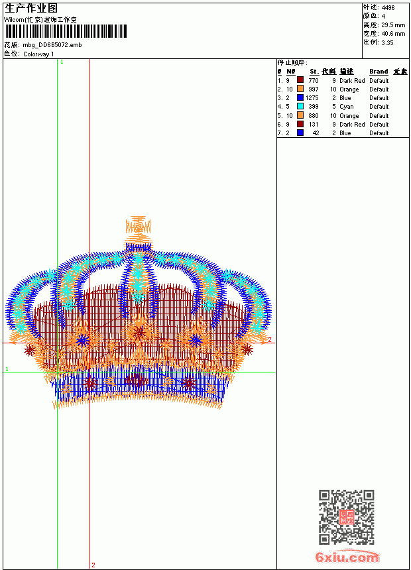The width and height of the screenshot is (411, 570).
Task: Click the Blue swatch in row 3
Action: tap(300, 97)
